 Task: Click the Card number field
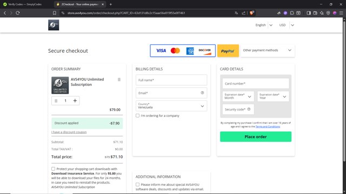[x=256, y=84]
